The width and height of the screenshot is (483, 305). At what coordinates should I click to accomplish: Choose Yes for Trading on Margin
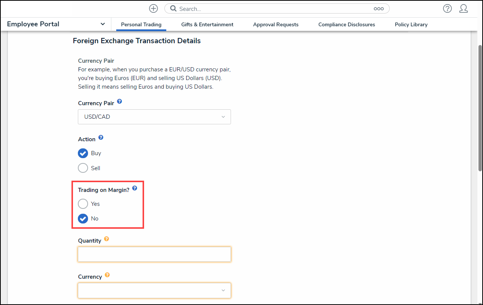point(83,204)
